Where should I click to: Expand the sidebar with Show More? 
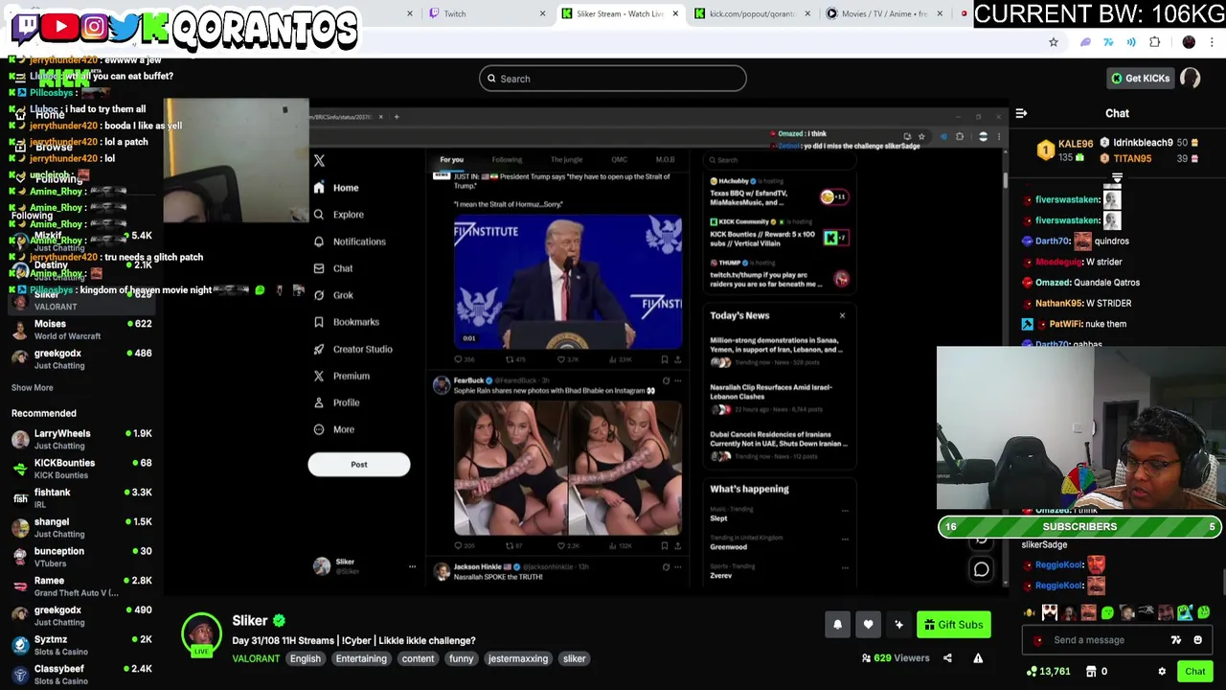coord(32,387)
